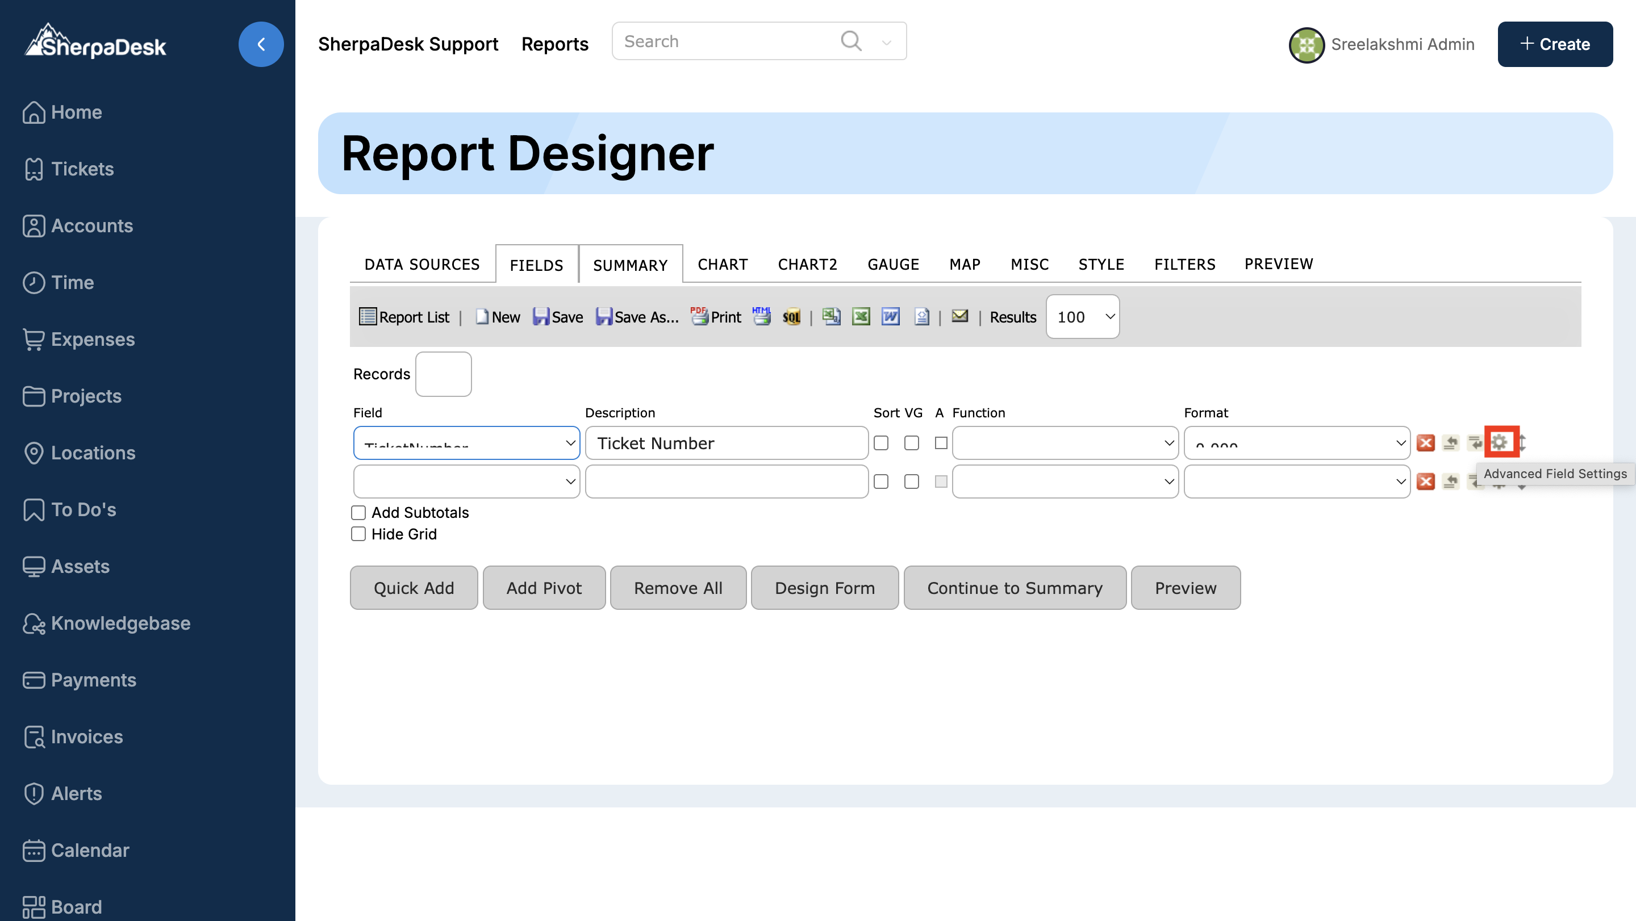Click the Quick Add button
The image size is (1636, 921).
tap(414, 588)
